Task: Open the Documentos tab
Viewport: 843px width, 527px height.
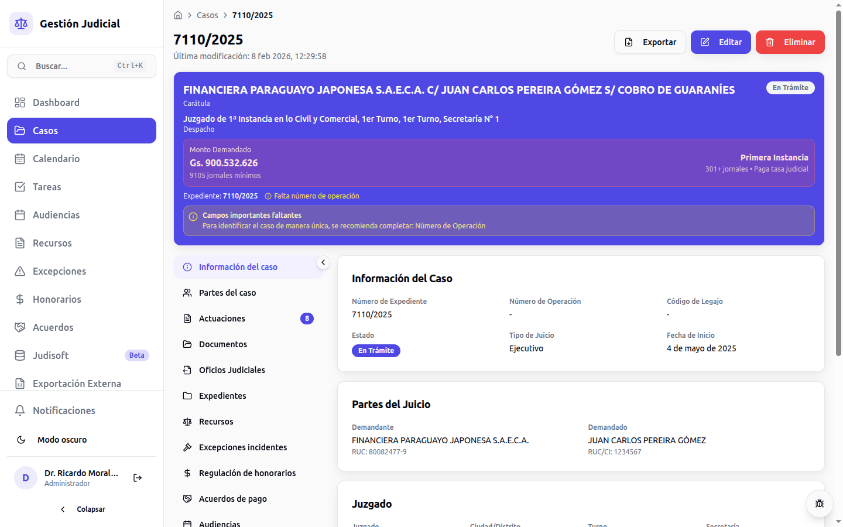Action: 248,344
